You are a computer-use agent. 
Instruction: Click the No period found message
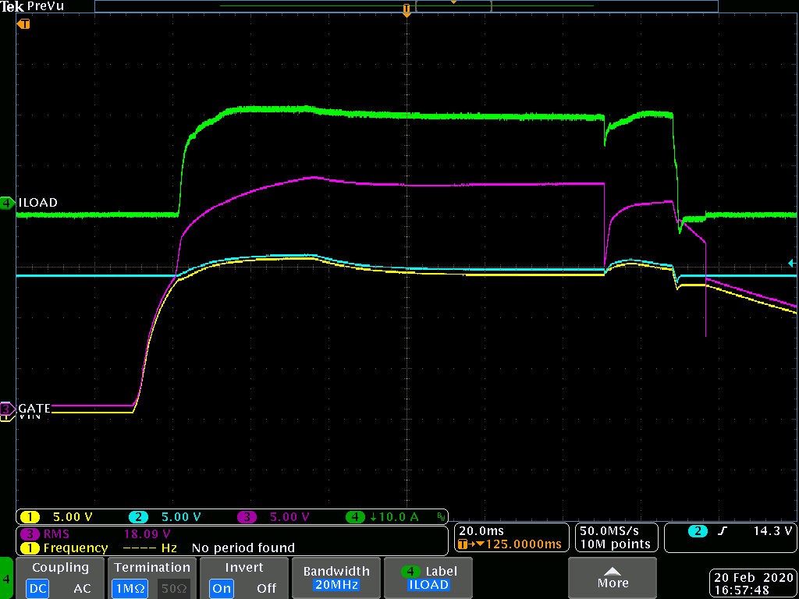pos(243,548)
